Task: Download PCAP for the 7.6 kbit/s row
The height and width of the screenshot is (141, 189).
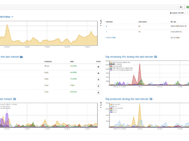Action: click(98, 79)
